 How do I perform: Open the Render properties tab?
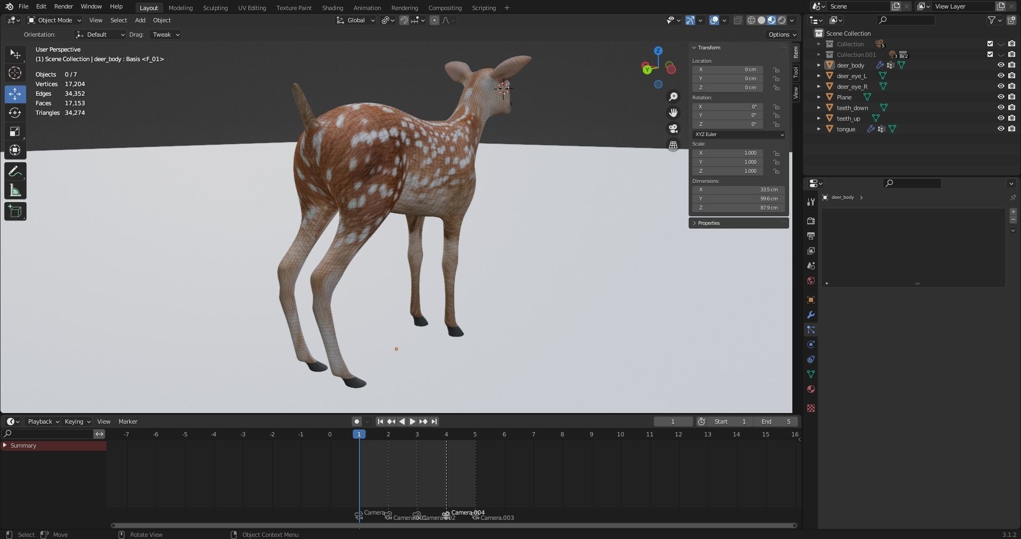pyautogui.click(x=811, y=221)
